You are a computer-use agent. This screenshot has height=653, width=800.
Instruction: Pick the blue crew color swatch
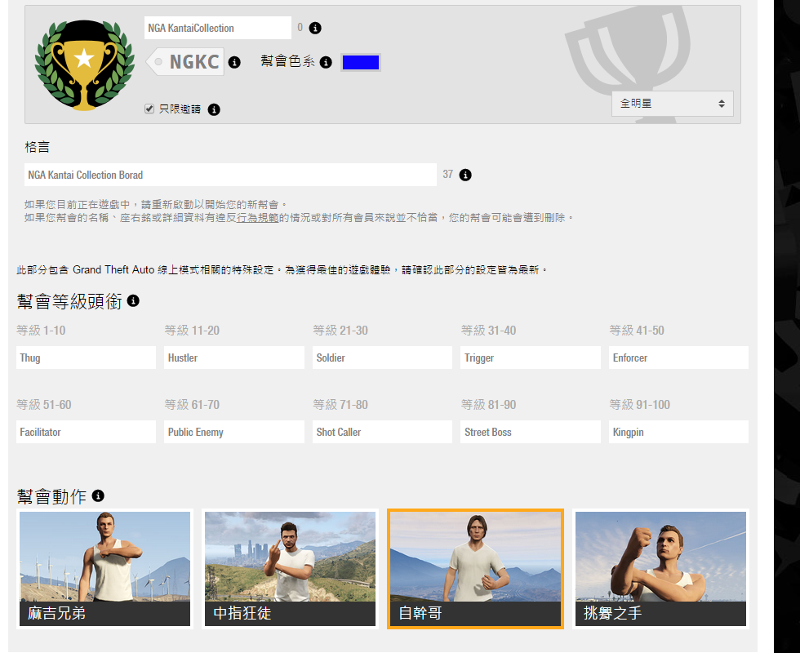[x=361, y=62]
